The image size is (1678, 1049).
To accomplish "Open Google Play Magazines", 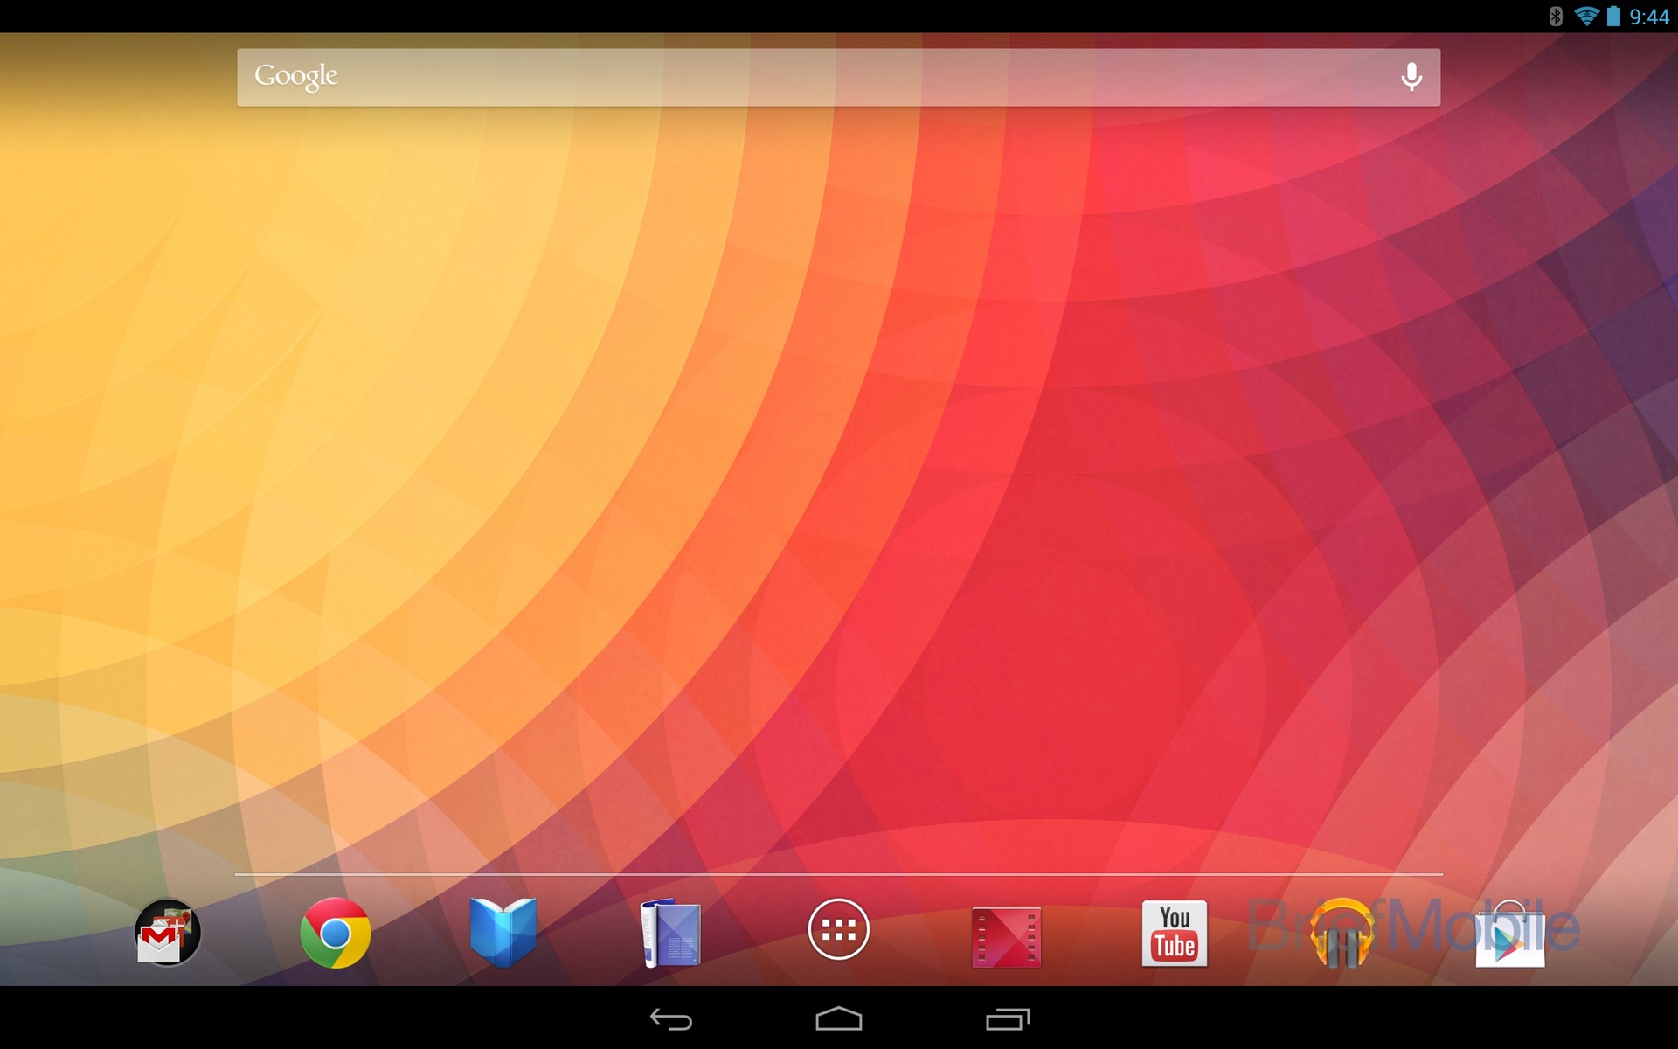I will 671,932.
